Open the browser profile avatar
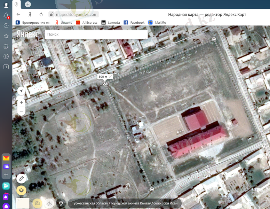The image size is (270, 209). 6,5
